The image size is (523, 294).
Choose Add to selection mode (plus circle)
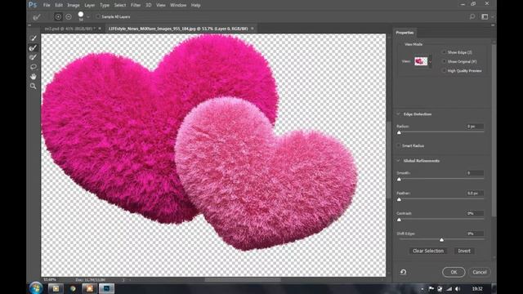[x=58, y=16]
